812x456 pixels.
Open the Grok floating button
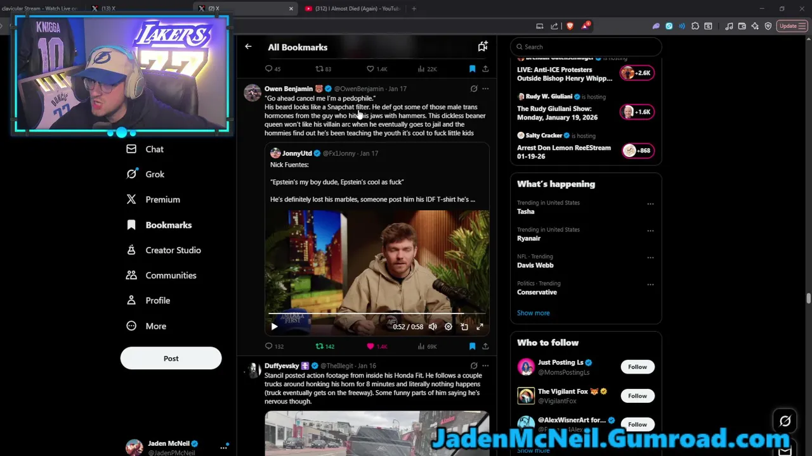click(785, 421)
